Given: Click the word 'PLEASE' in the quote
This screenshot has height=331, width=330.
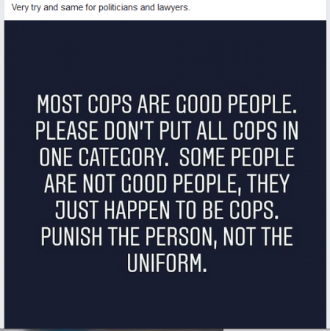Looking at the screenshot, I should [x=68, y=130].
